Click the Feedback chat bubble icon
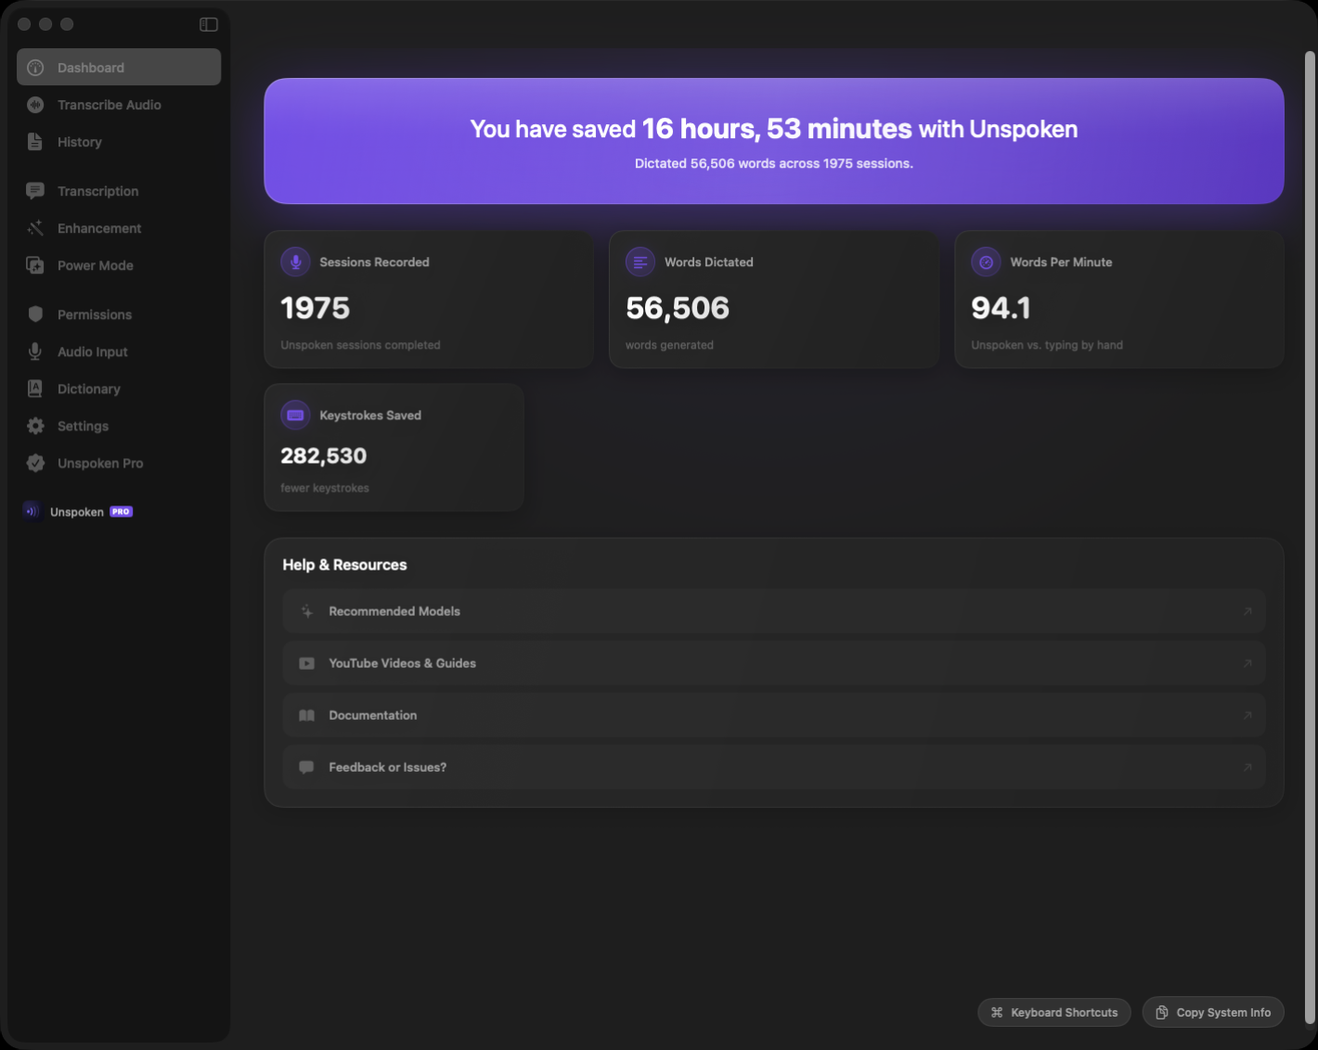 point(307,767)
